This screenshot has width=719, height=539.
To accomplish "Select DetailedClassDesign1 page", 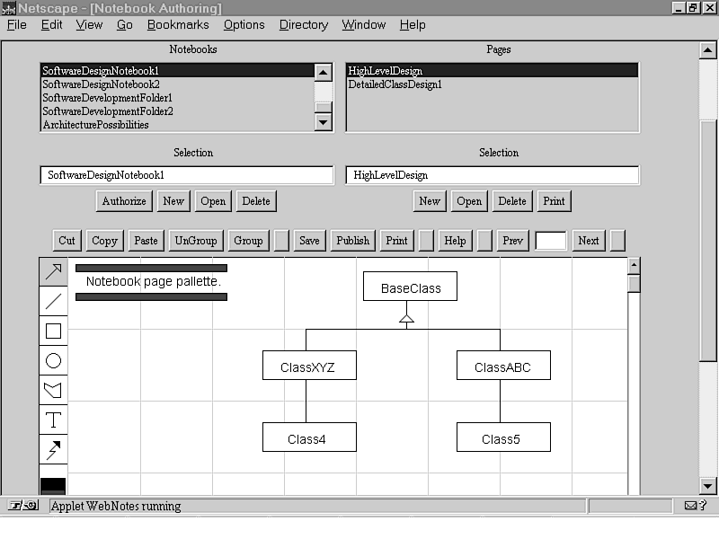I will coord(395,84).
